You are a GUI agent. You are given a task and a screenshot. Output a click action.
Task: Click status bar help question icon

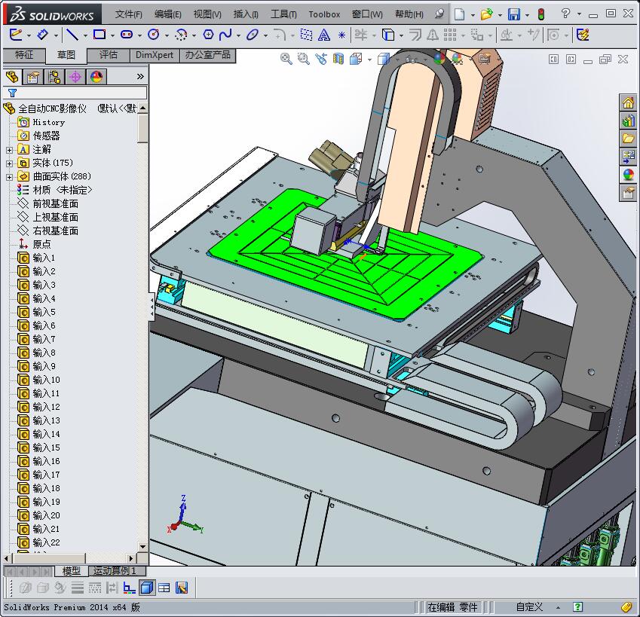[577, 606]
